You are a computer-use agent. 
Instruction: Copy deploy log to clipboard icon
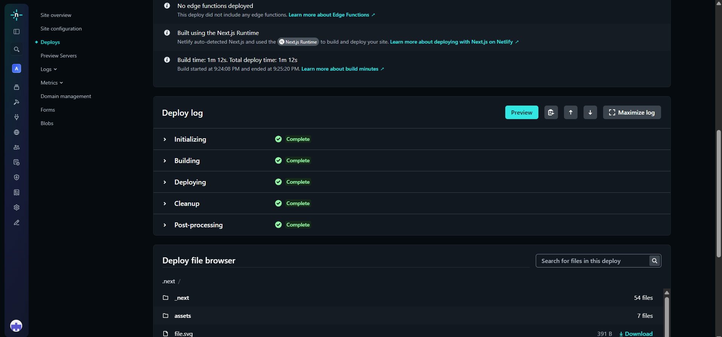click(551, 112)
